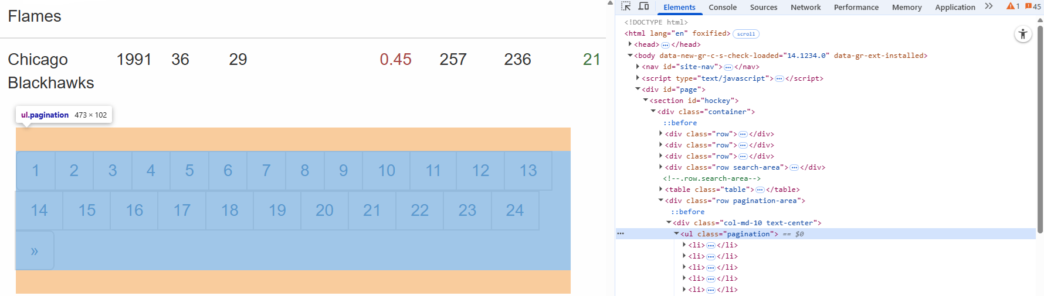Open row actions ellipsis for ul.pagination
1044x296 pixels.
point(621,234)
